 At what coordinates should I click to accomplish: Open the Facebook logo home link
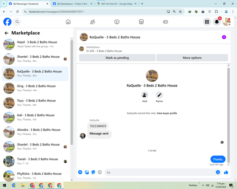(8, 22)
